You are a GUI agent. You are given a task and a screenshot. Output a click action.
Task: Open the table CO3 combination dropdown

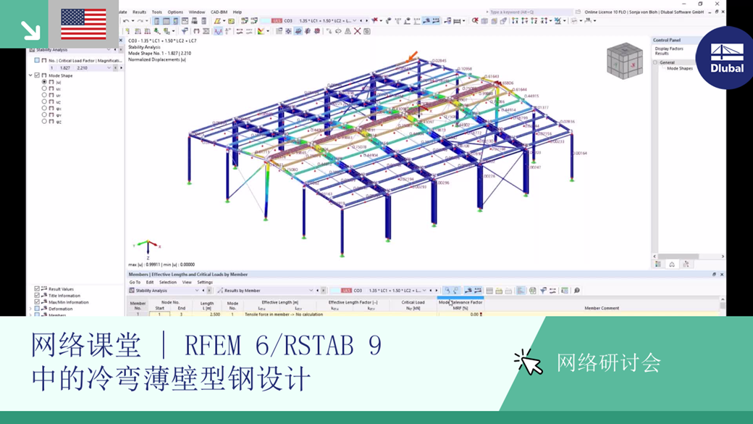424,291
